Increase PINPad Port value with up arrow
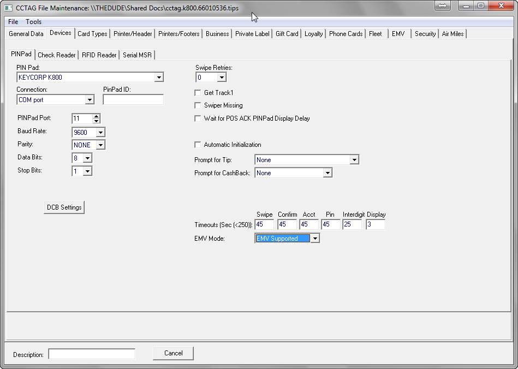This screenshot has width=518, height=369. point(97,116)
